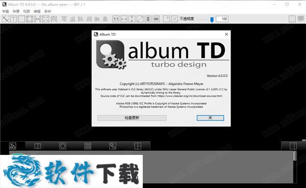Click the mirror flip horizontal icon
Viewport: 306px width, 188px height.
click(x=54, y=19)
